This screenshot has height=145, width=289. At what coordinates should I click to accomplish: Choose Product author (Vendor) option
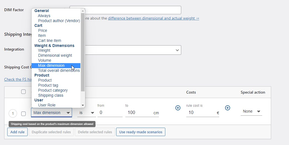(x=56, y=21)
